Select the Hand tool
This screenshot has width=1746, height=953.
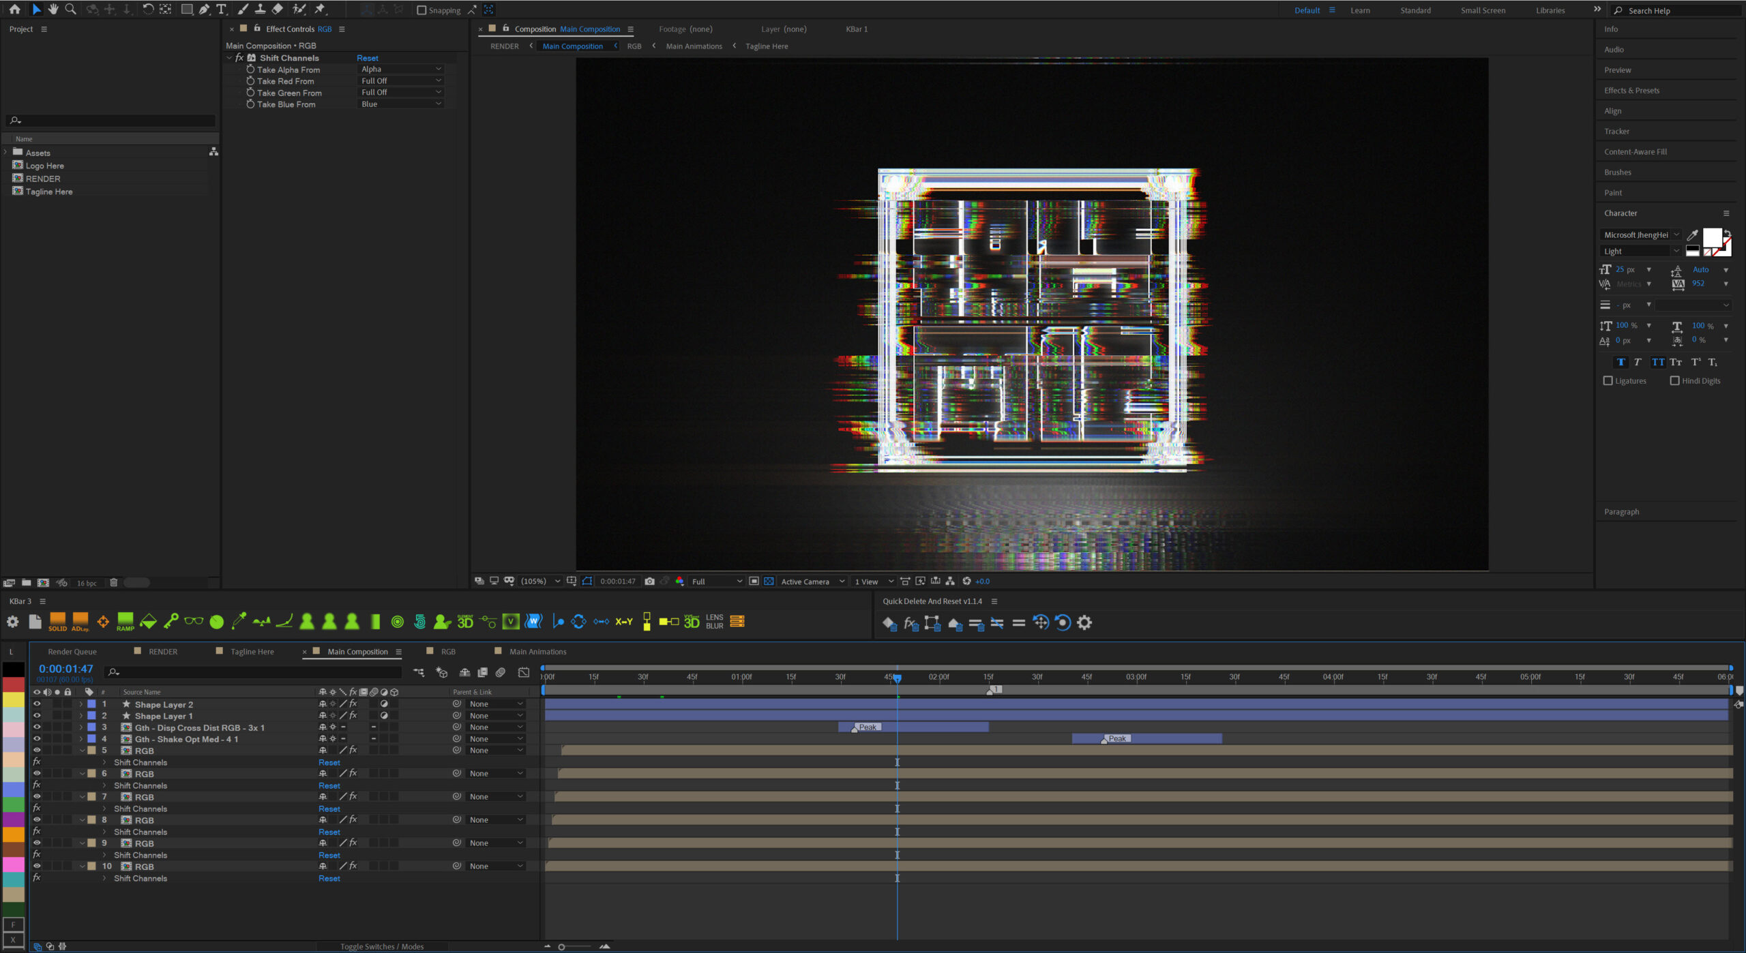[53, 10]
